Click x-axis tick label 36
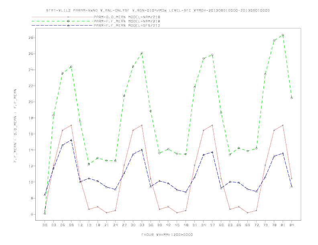The height and width of the screenshot is (245, 318). click(x=151, y=225)
